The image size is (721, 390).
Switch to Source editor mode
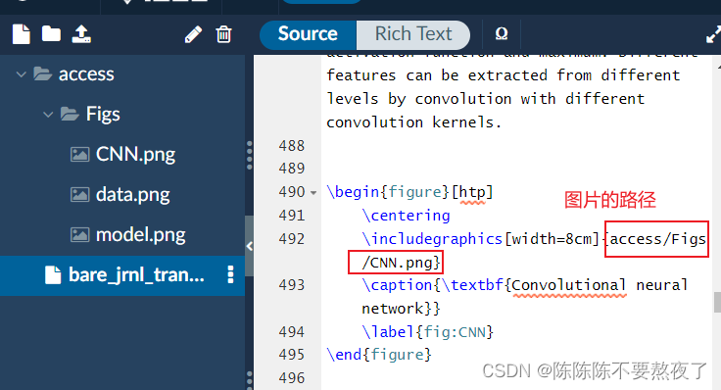(308, 34)
